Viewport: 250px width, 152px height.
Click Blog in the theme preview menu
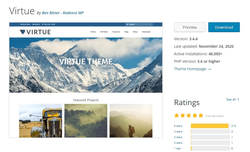click(x=126, y=32)
